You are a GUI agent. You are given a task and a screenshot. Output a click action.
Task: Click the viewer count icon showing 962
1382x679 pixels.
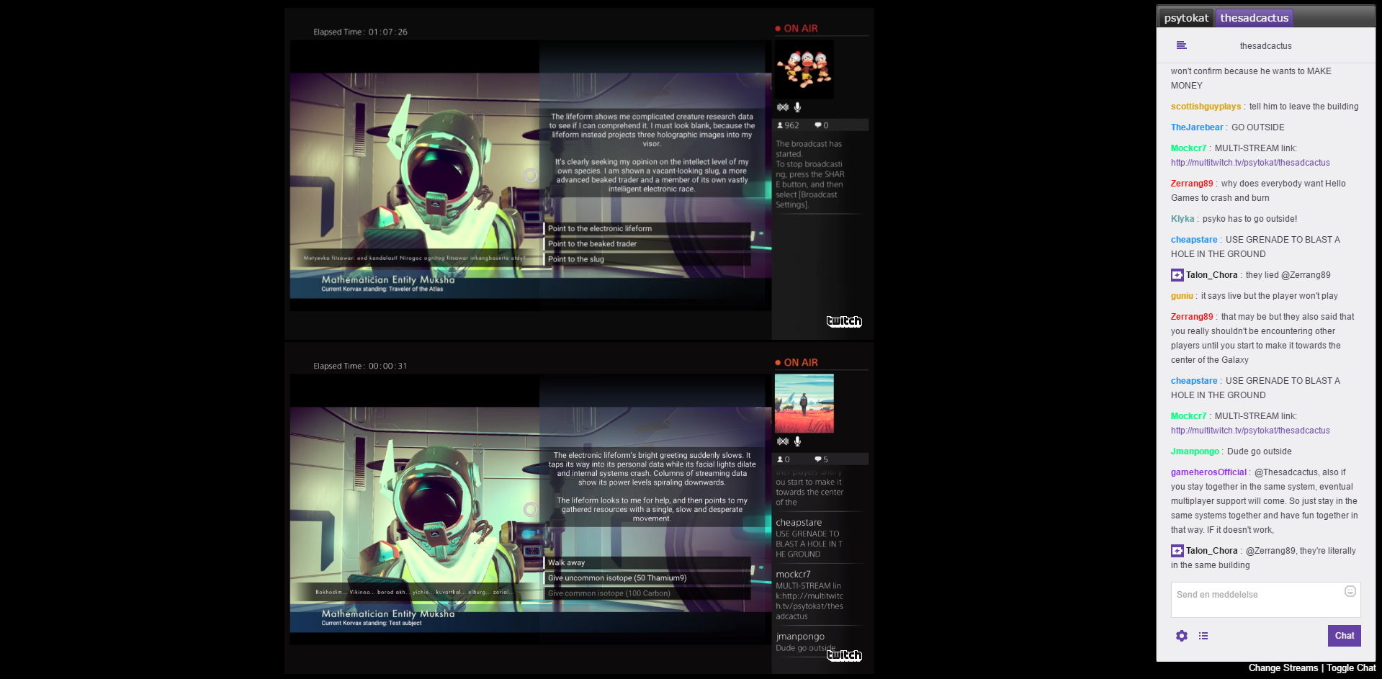tap(780, 125)
